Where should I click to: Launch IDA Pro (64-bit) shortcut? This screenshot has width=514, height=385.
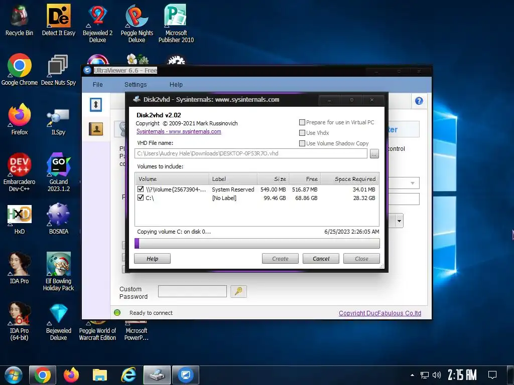click(20, 321)
